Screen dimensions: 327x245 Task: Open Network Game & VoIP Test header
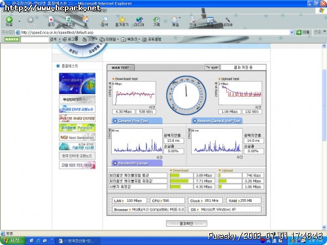click(x=217, y=121)
